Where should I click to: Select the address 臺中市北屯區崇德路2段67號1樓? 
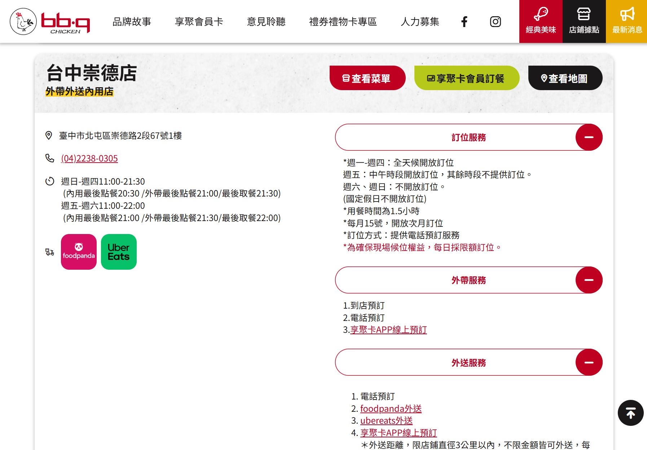120,136
